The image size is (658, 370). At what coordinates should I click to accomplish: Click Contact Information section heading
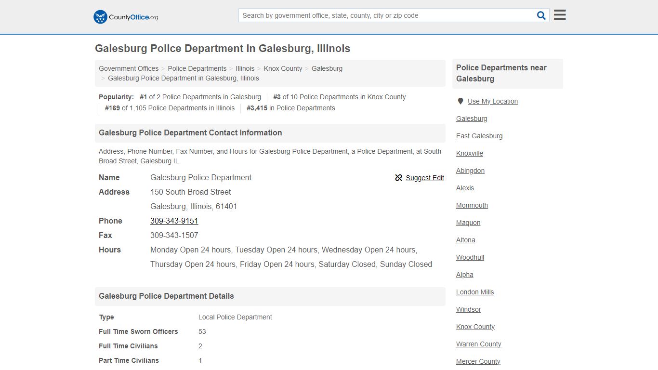click(x=190, y=132)
